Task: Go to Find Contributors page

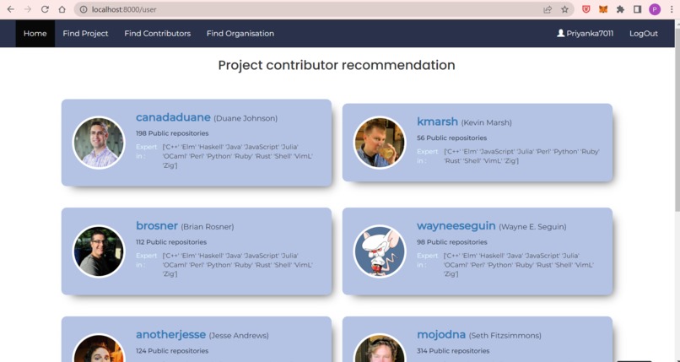Action: coord(158,34)
